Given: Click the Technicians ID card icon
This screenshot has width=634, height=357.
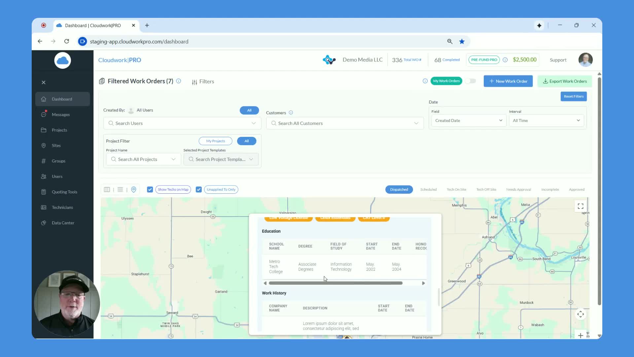Looking at the screenshot, I should click(x=44, y=208).
